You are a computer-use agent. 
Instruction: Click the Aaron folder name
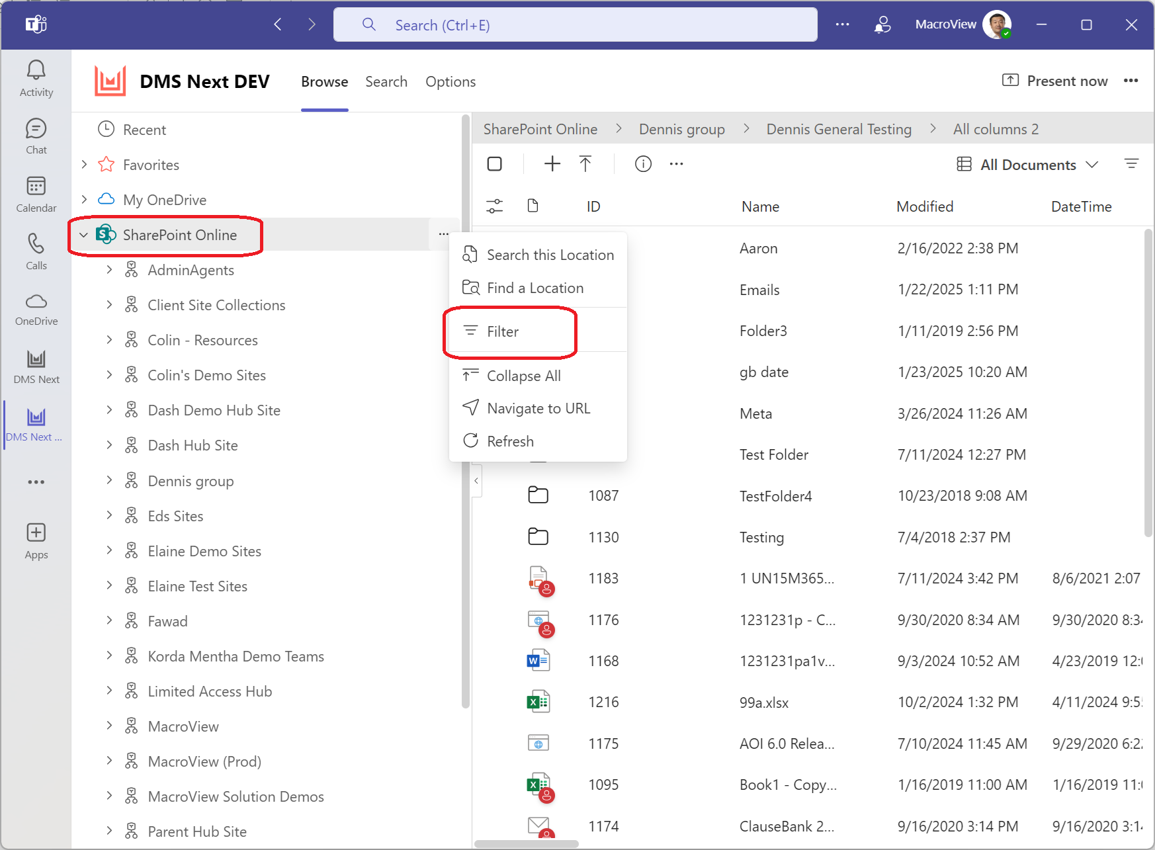click(x=758, y=248)
